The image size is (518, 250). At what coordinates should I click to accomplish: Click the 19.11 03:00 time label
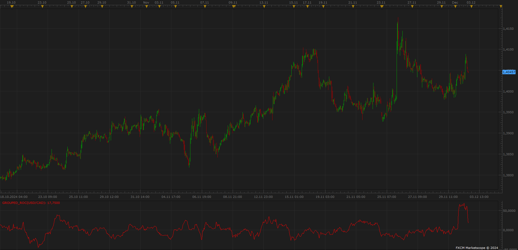[x=325, y=197]
